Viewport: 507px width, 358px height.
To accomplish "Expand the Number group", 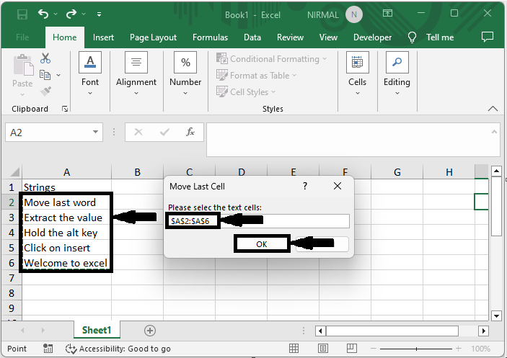I will click(185, 74).
